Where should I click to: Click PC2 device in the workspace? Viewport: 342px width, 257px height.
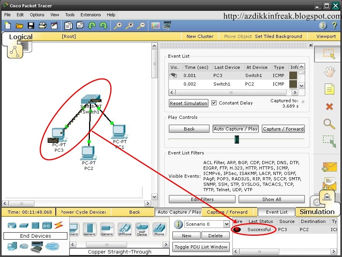tap(88, 153)
